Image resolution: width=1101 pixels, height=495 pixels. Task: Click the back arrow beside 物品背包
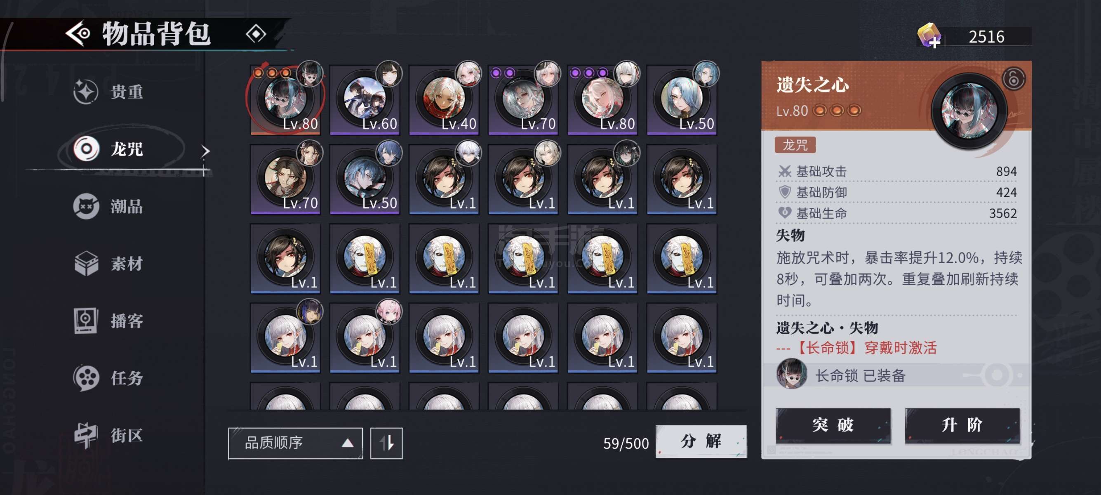(78, 33)
